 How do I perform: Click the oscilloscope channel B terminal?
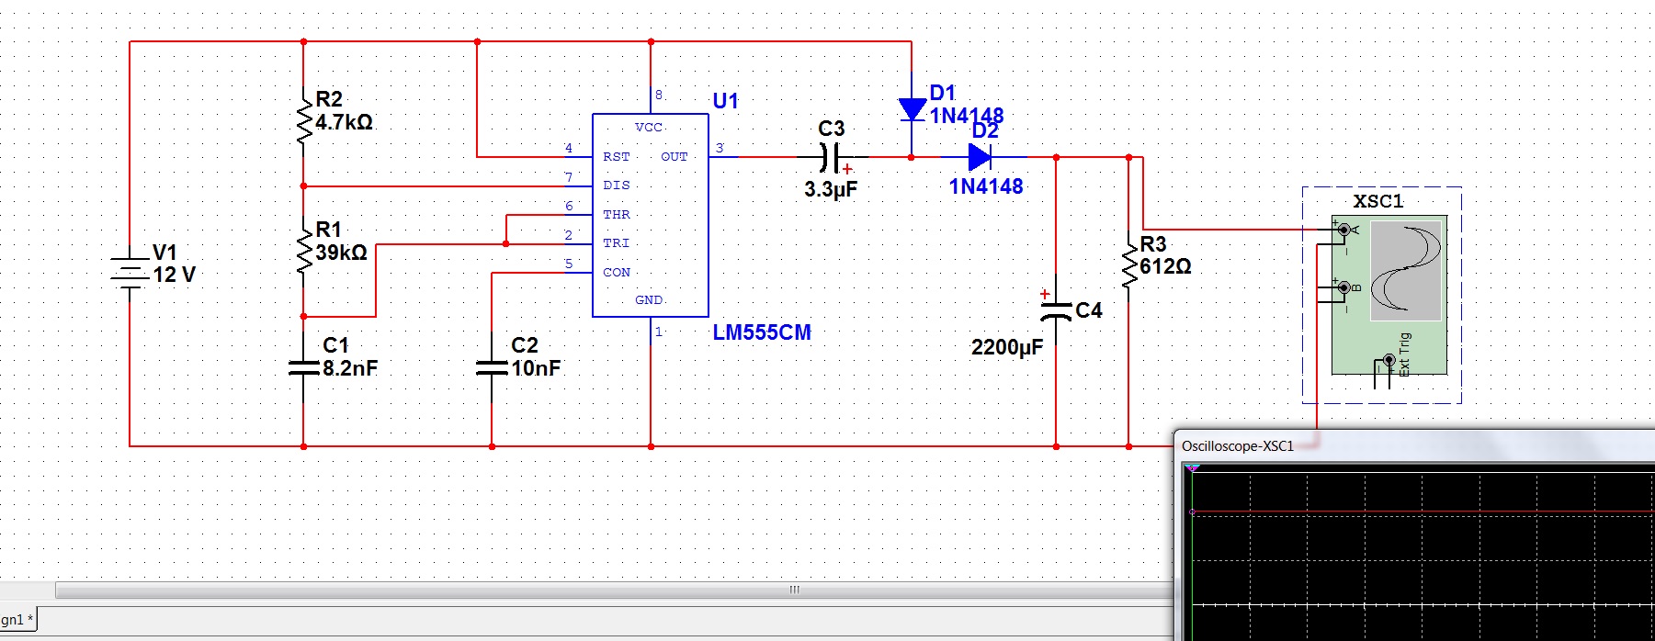point(1343,287)
